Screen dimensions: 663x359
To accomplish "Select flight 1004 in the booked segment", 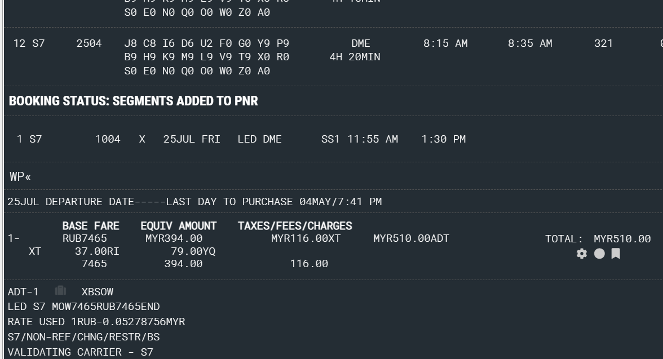I will coord(108,139).
